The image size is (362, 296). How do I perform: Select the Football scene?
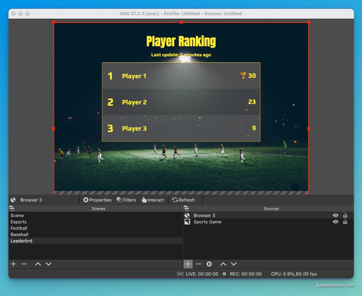coord(95,228)
